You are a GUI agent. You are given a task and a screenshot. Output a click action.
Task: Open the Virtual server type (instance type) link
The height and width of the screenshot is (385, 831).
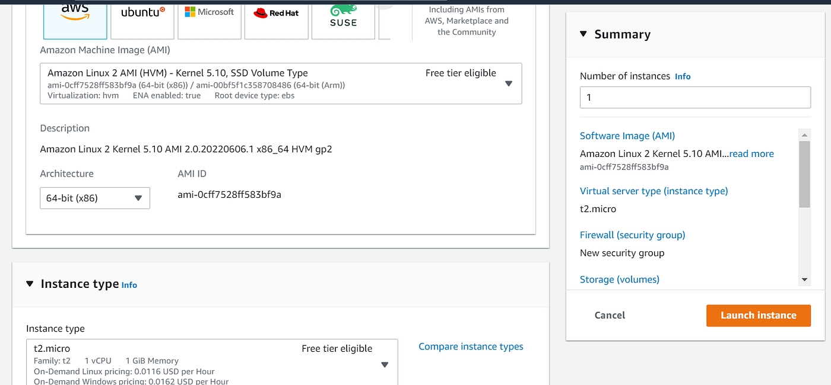(x=654, y=191)
